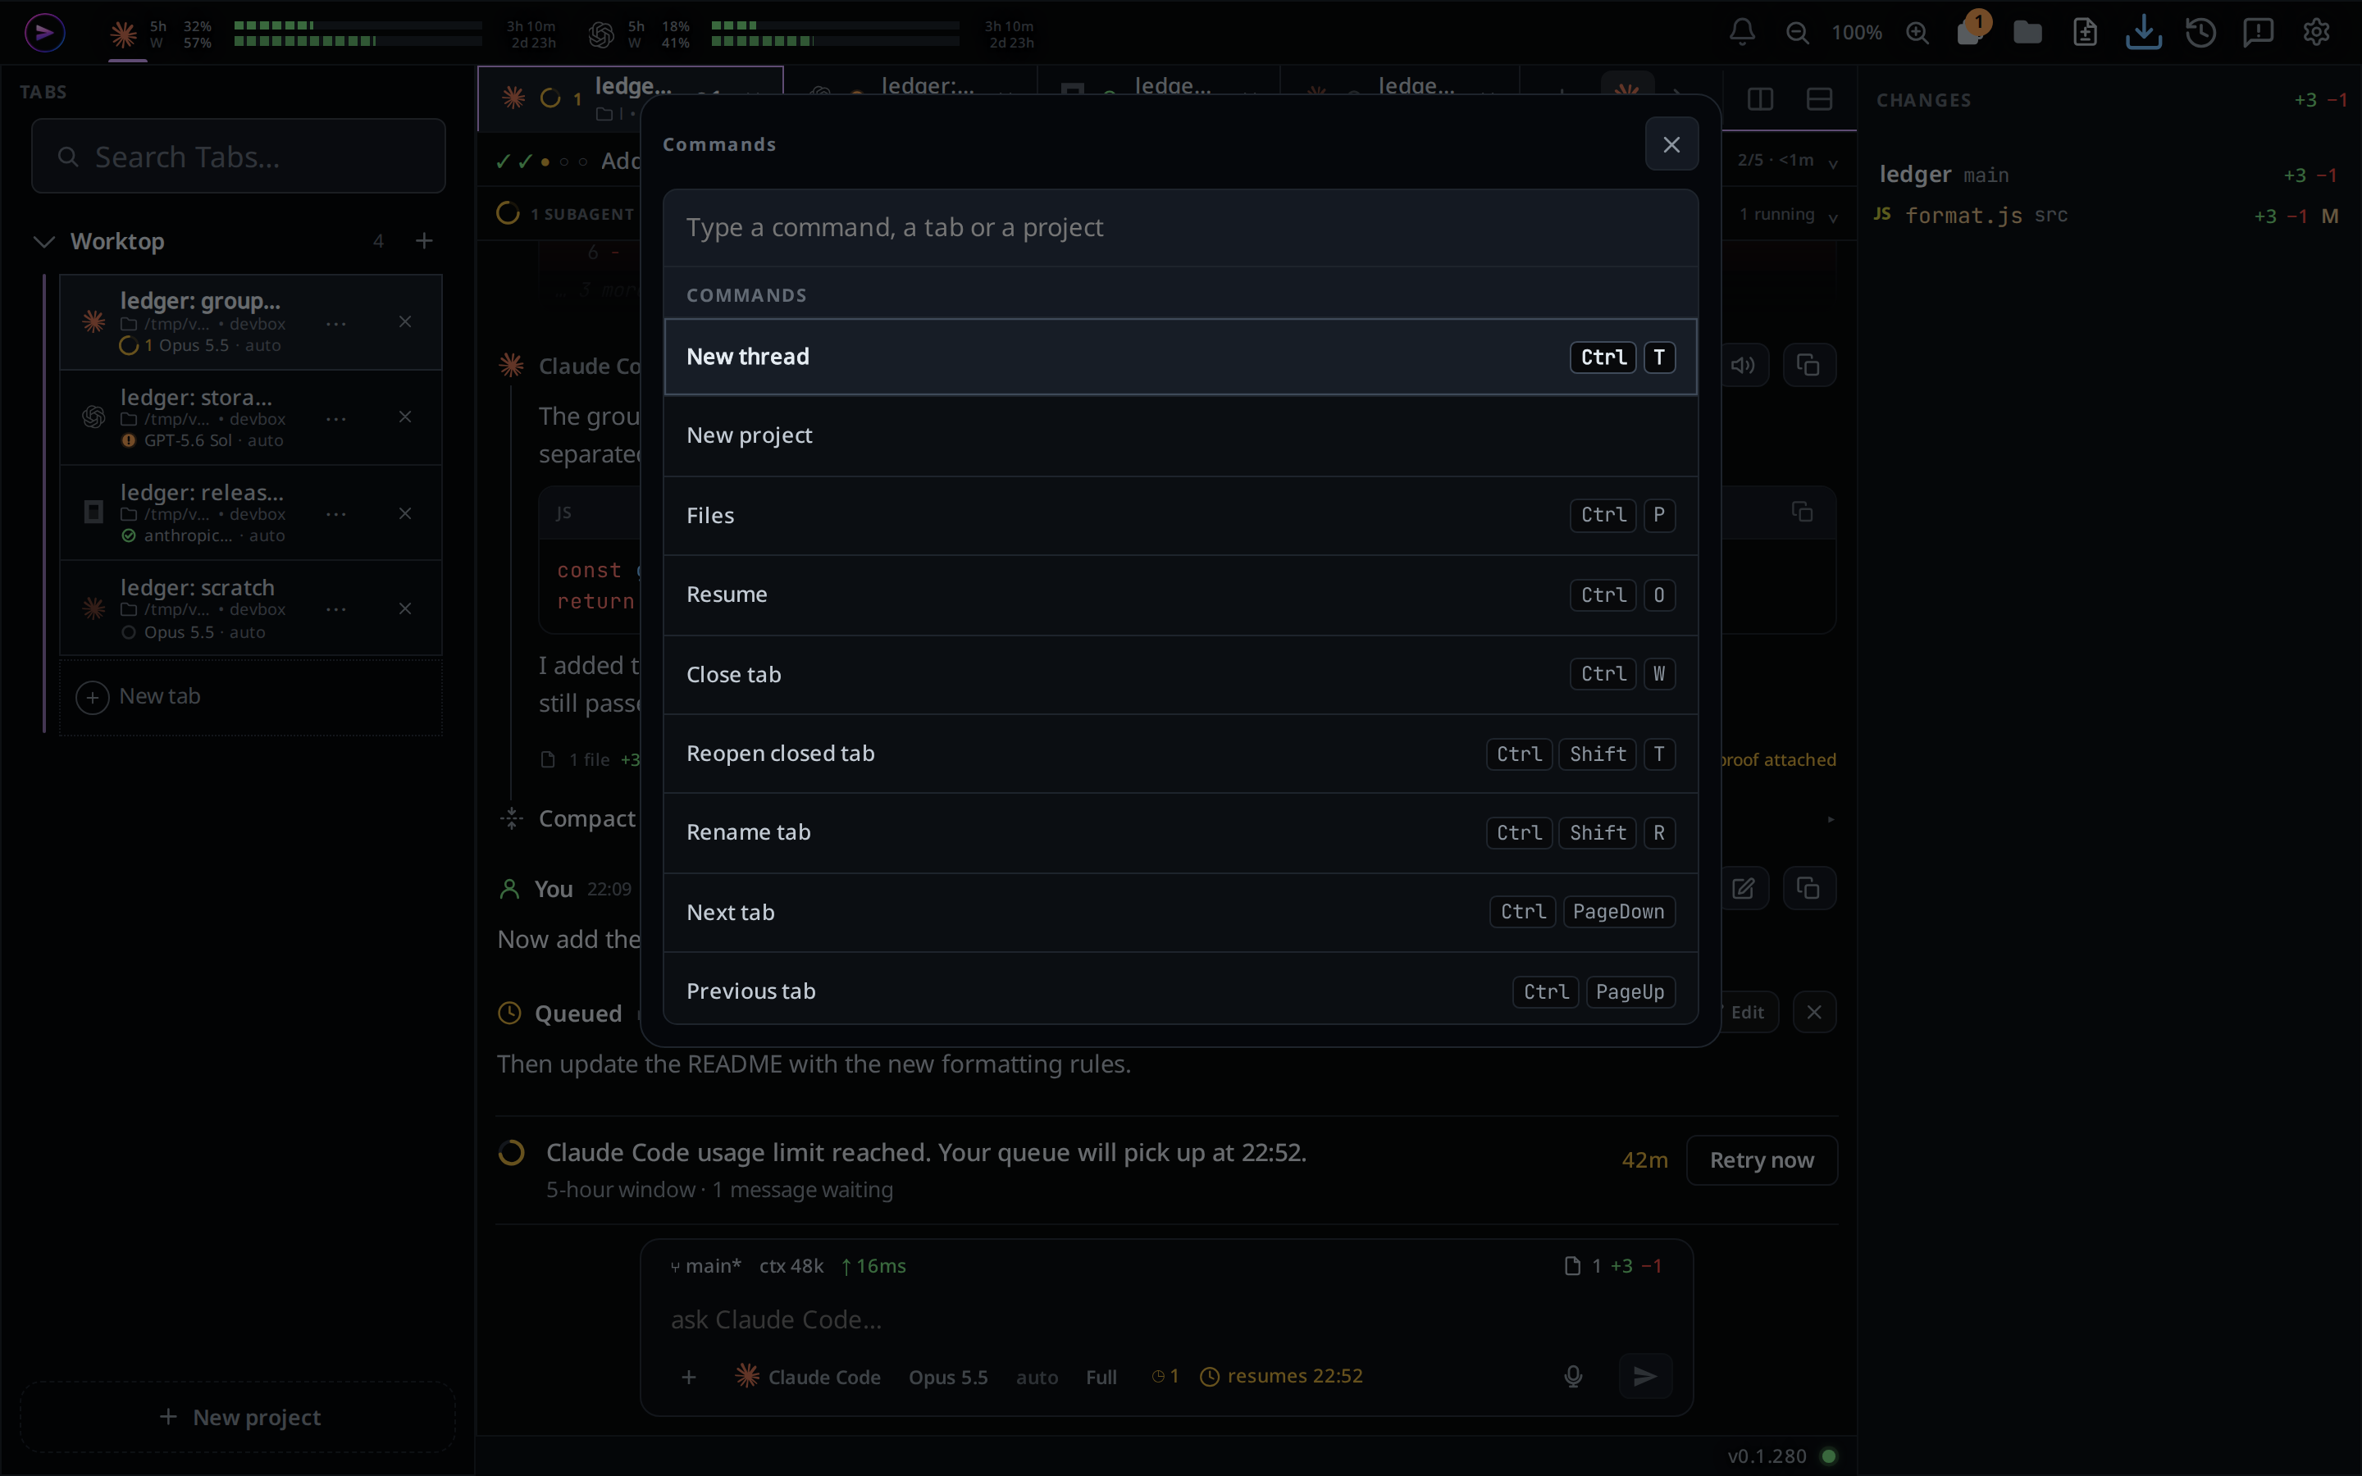Click the read-aloud speaker icon on message
This screenshot has width=2362, height=1476.
coord(1743,365)
